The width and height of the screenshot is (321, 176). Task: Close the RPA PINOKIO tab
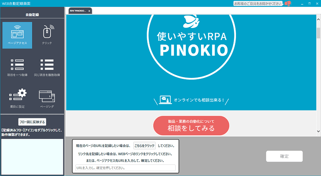pos(89,11)
